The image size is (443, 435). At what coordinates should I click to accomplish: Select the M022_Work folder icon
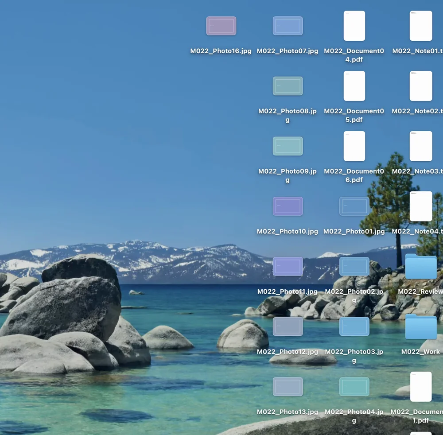click(x=421, y=326)
